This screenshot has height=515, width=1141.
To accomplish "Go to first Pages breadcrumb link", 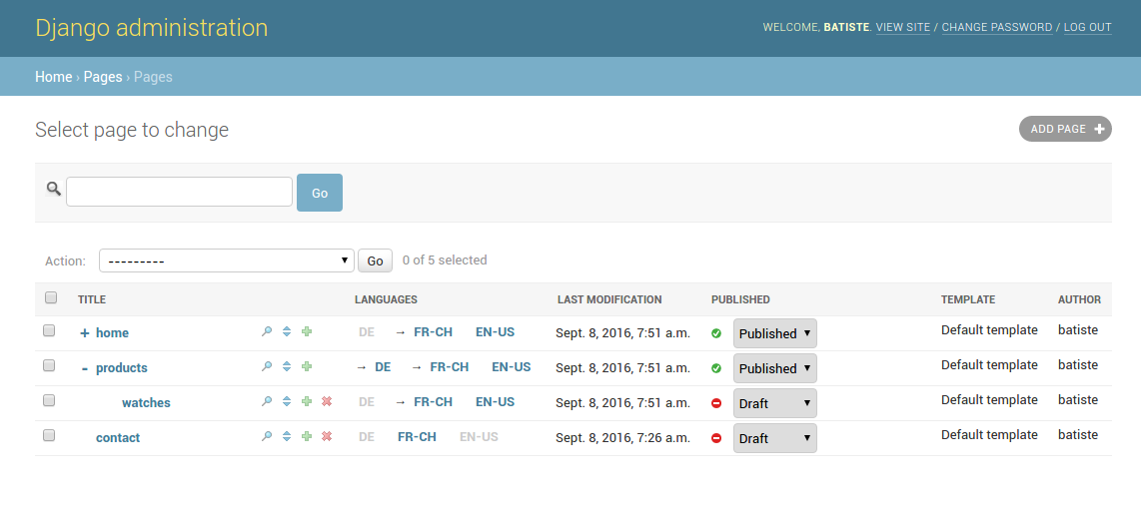I will point(103,77).
